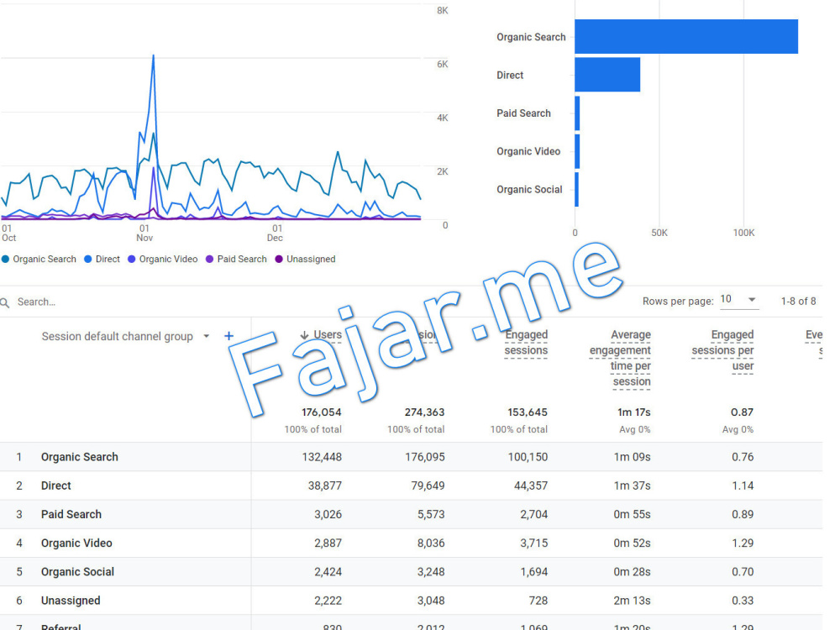Click engagement time 1m 09s
This screenshot has height=630, width=840.
click(633, 457)
